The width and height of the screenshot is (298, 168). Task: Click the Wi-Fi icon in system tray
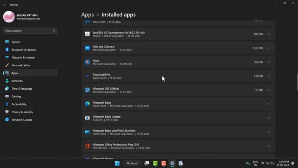pos(263,163)
